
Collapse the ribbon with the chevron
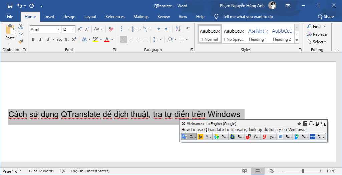point(337,50)
